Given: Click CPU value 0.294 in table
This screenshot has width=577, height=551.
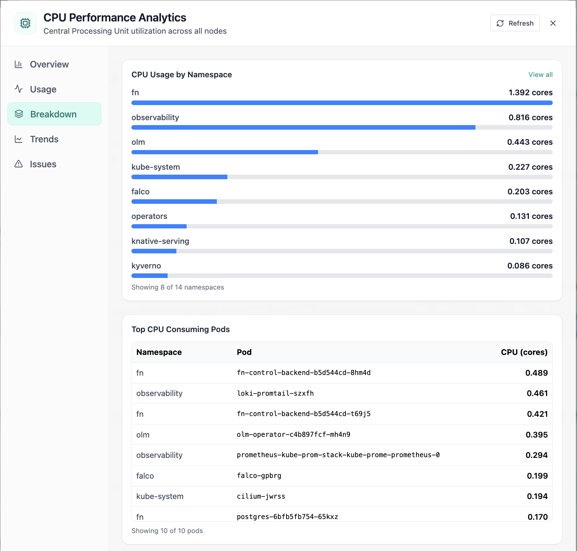Looking at the screenshot, I should pyautogui.click(x=537, y=455).
